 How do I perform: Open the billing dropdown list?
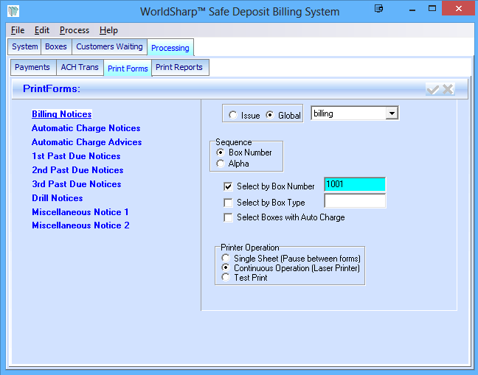pos(392,113)
